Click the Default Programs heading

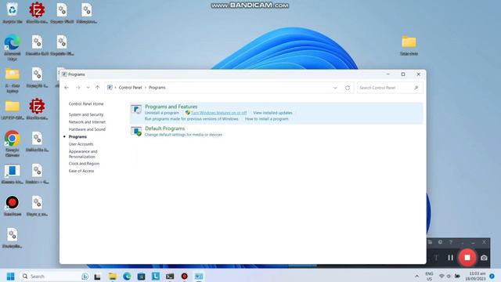(164, 128)
